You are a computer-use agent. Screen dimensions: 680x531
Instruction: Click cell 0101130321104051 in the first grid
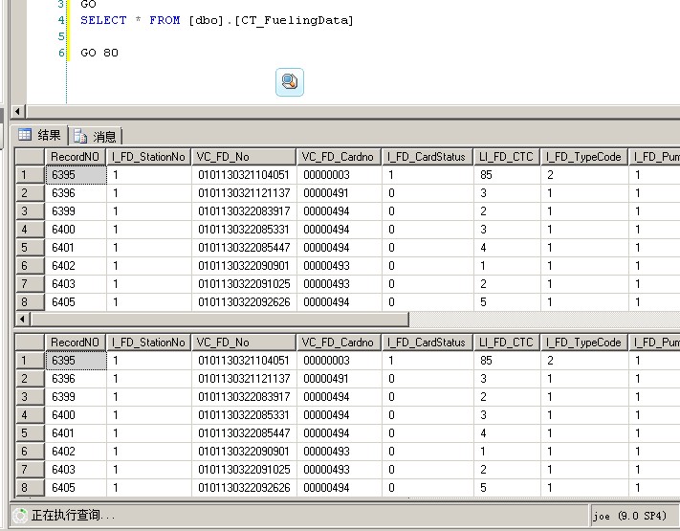tap(244, 175)
